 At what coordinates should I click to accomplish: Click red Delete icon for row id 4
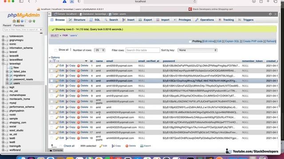pyautogui.click(x=79, y=76)
